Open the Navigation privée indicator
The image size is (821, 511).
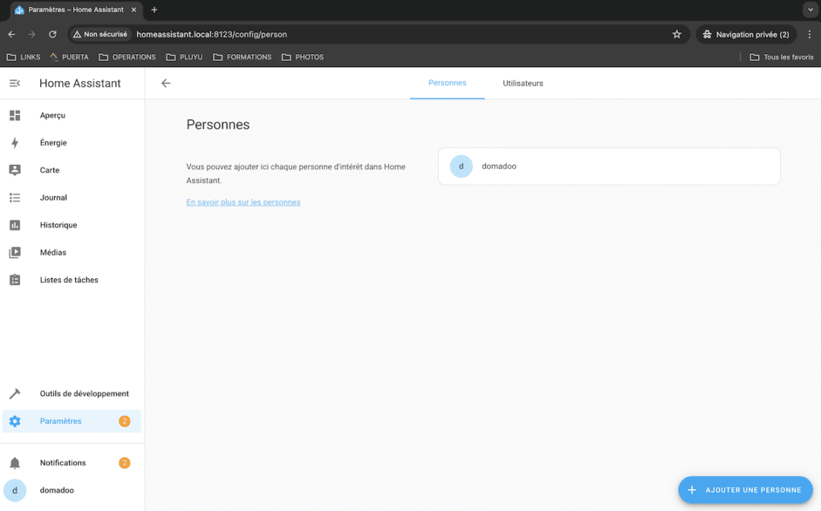pos(746,34)
